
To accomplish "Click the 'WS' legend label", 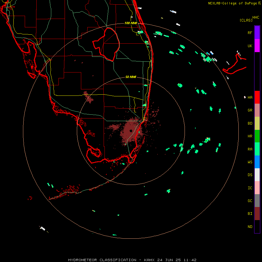I will point(250,162).
